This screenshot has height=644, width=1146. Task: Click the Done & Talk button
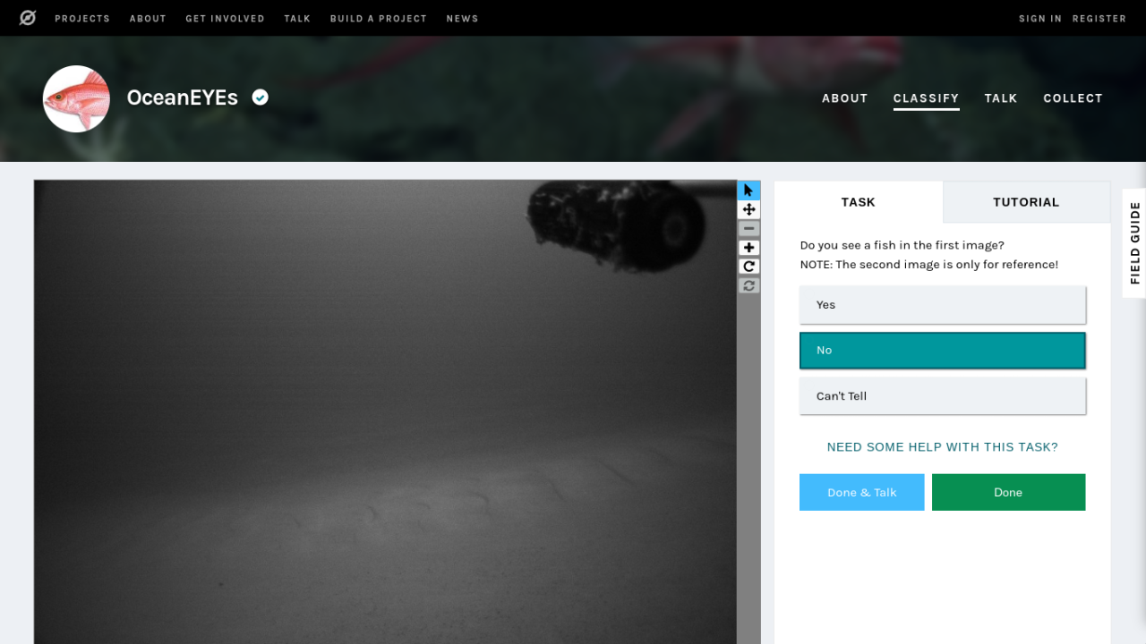tap(861, 493)
